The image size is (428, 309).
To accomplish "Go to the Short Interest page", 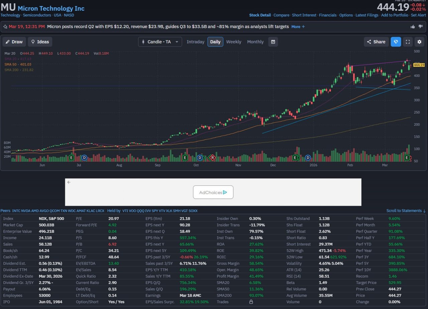I will (x=304, y=15).
